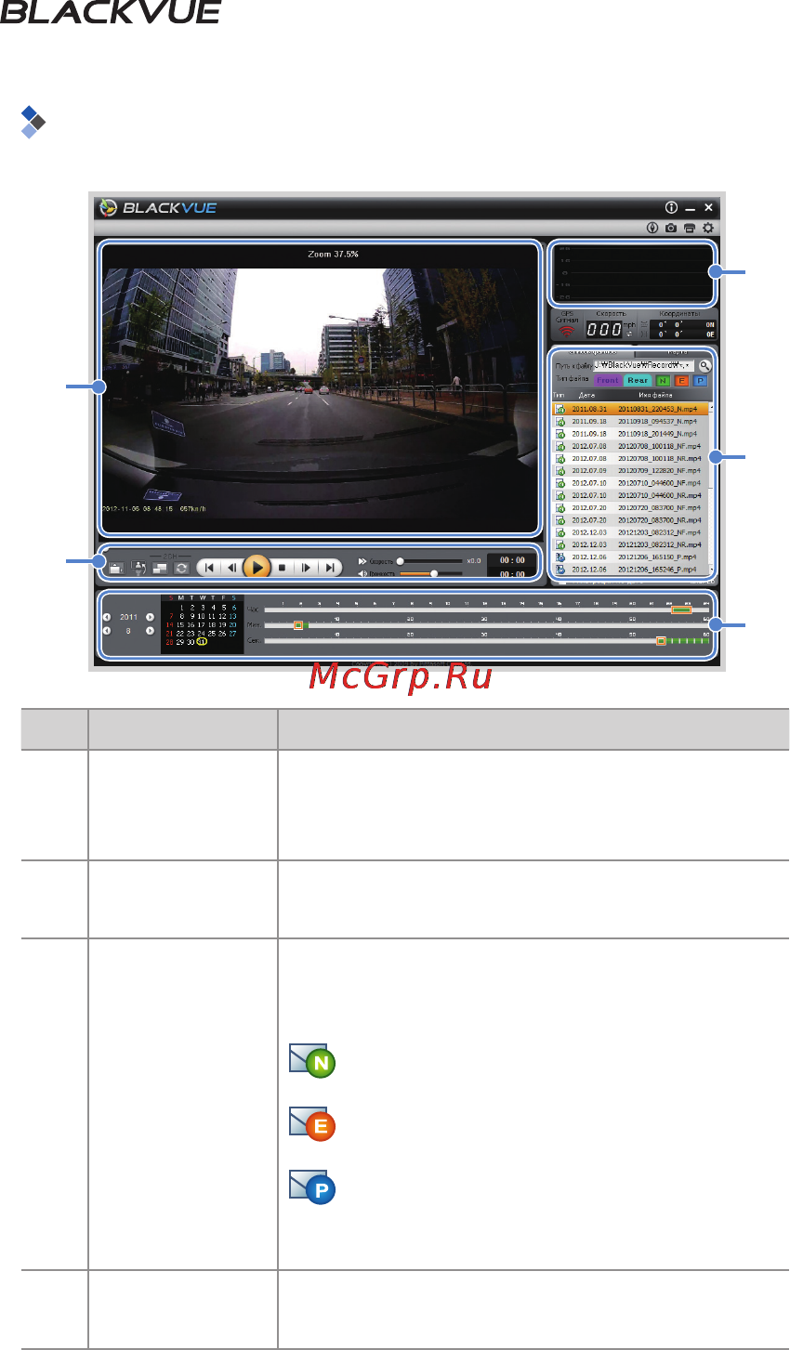Open settings with the gear icon
790x1350 pixels.
[709, 228]
